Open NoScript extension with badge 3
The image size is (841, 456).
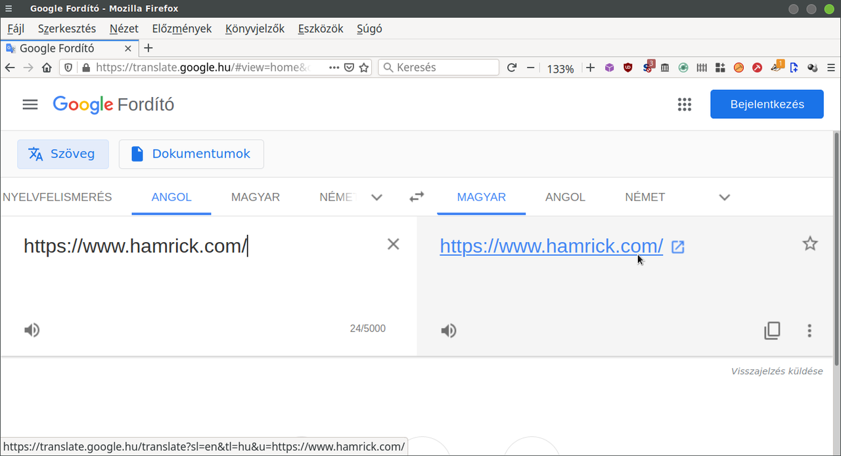point(648,67)
